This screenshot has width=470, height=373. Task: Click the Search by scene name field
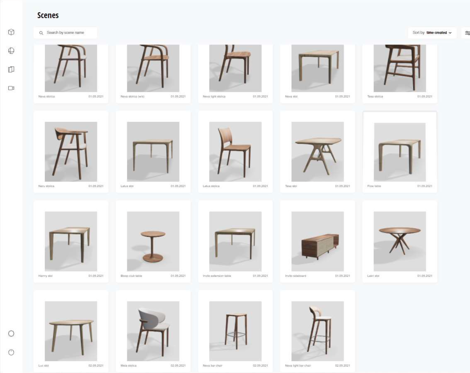[65, 33]
